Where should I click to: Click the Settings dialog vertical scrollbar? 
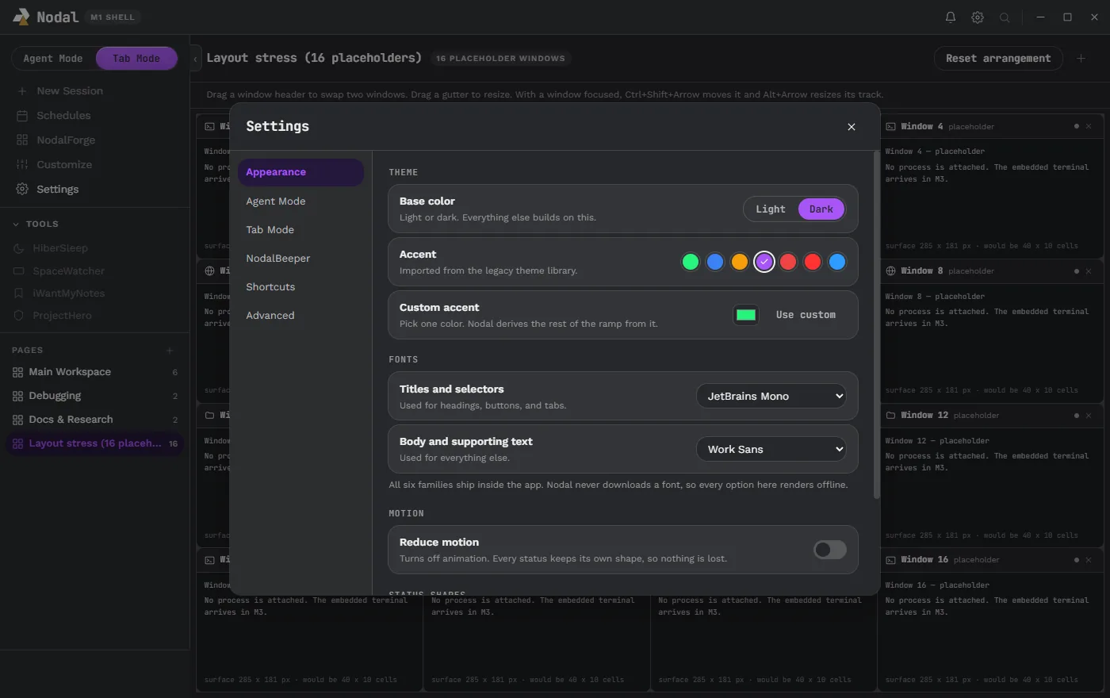(x=876, y=325)
